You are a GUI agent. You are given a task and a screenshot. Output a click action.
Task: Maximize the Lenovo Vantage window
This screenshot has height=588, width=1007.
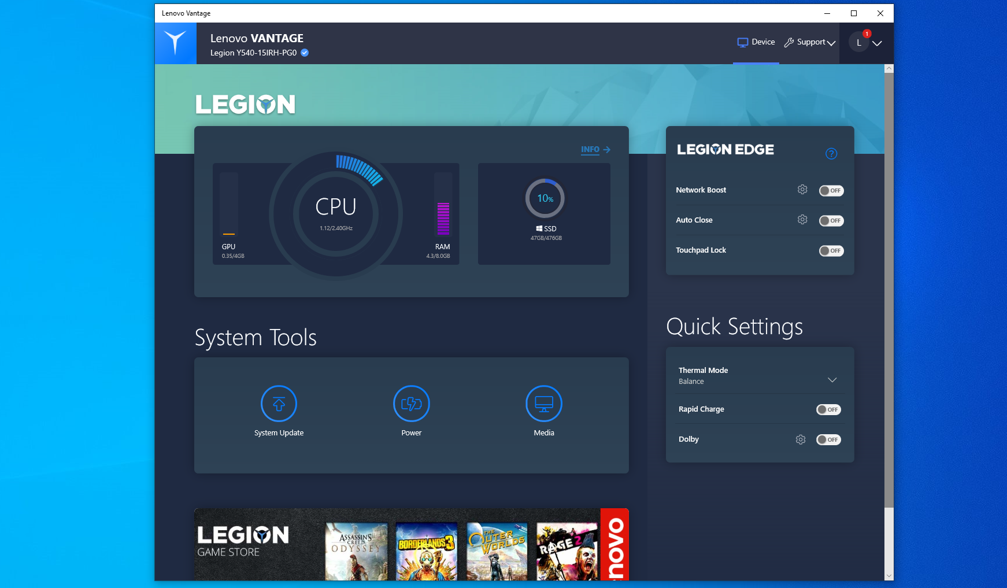pyautogui.click(x=854, y=13)
